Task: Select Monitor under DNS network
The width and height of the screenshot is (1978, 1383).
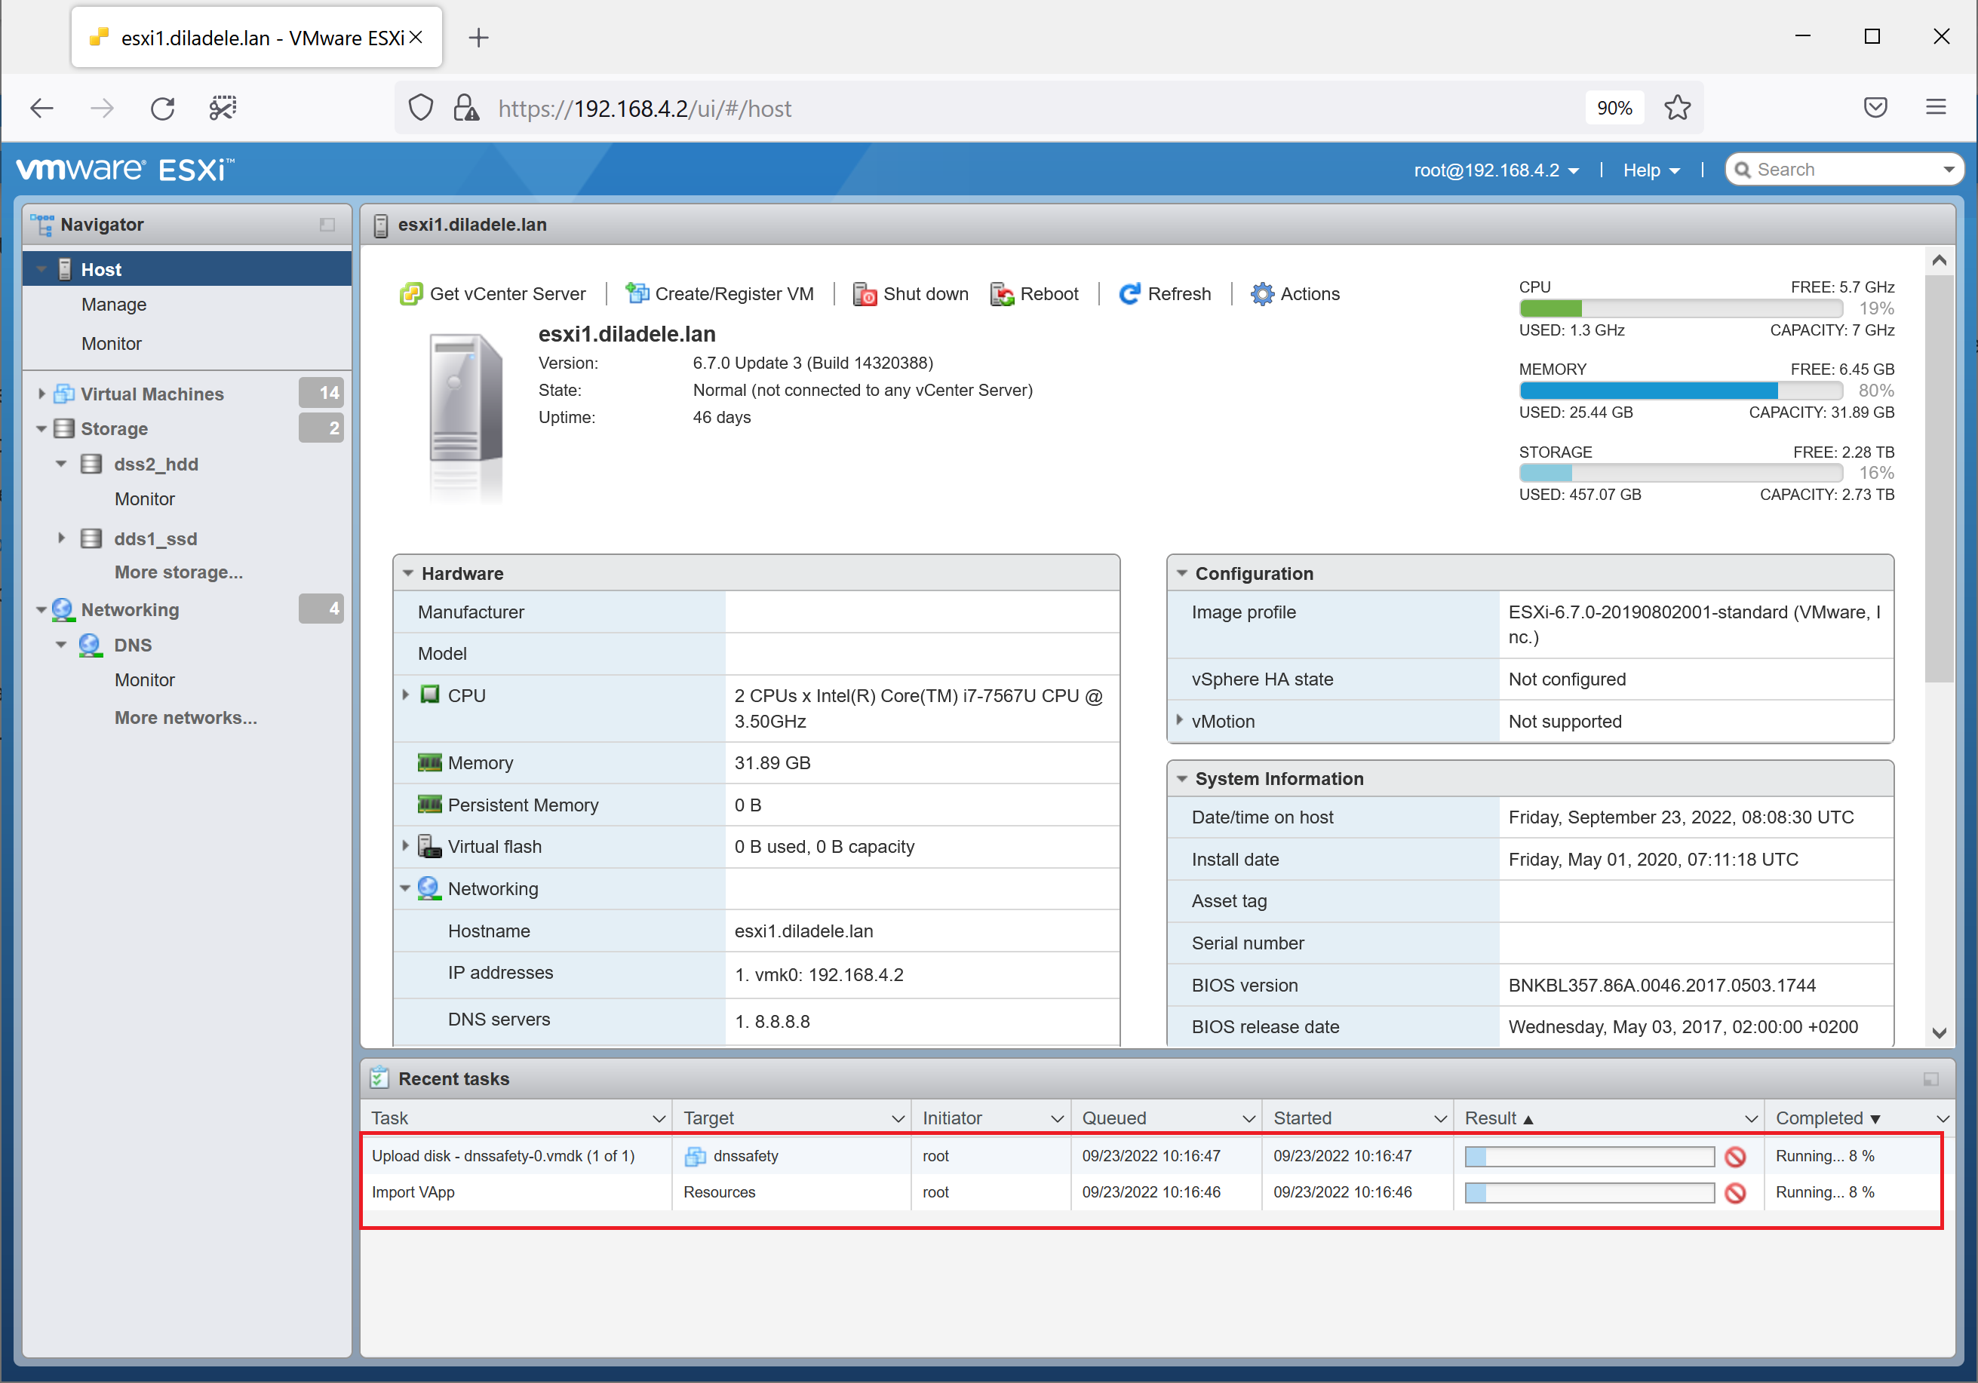Action: [145, 680]
